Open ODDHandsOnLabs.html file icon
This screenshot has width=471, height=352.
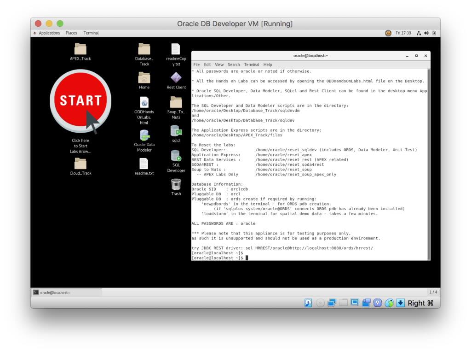click(x=144, y=102)
